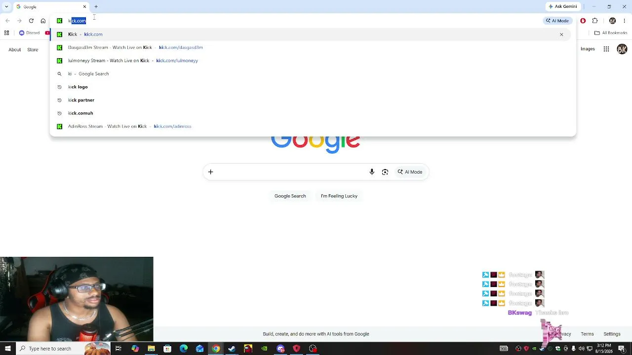This screenshot has width=632, height=355.
Task: Open the Chrome profile avatar in toolbar
Action: coord(612,21)
